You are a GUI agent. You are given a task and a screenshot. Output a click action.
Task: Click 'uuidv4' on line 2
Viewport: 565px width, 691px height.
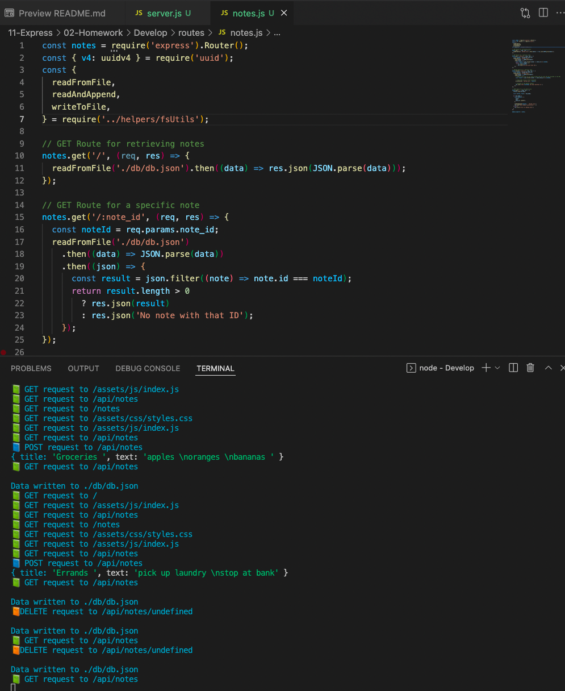tap(117, 58)
